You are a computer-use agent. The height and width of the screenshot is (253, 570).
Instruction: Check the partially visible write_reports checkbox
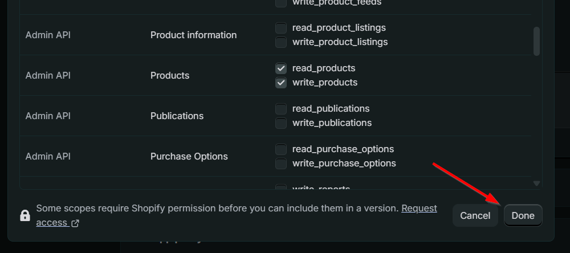pos(281,187)
